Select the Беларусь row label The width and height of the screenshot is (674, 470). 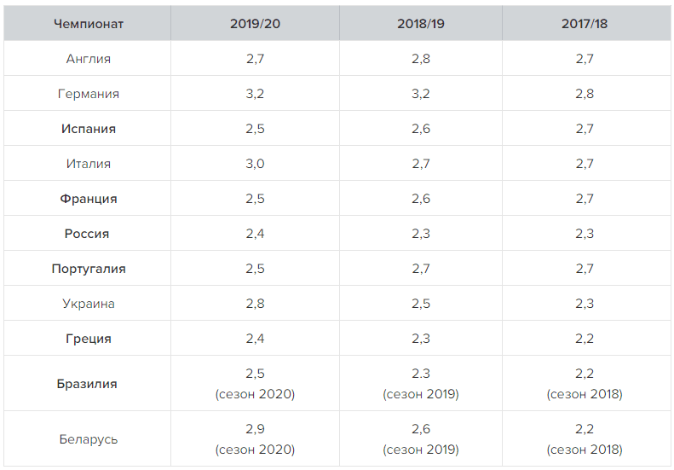click(x=89, y=439)
